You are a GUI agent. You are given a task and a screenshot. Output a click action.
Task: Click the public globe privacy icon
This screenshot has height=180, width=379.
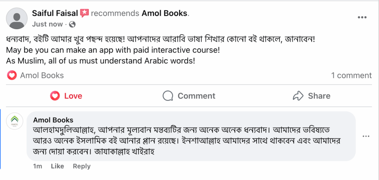pos(72,24)
